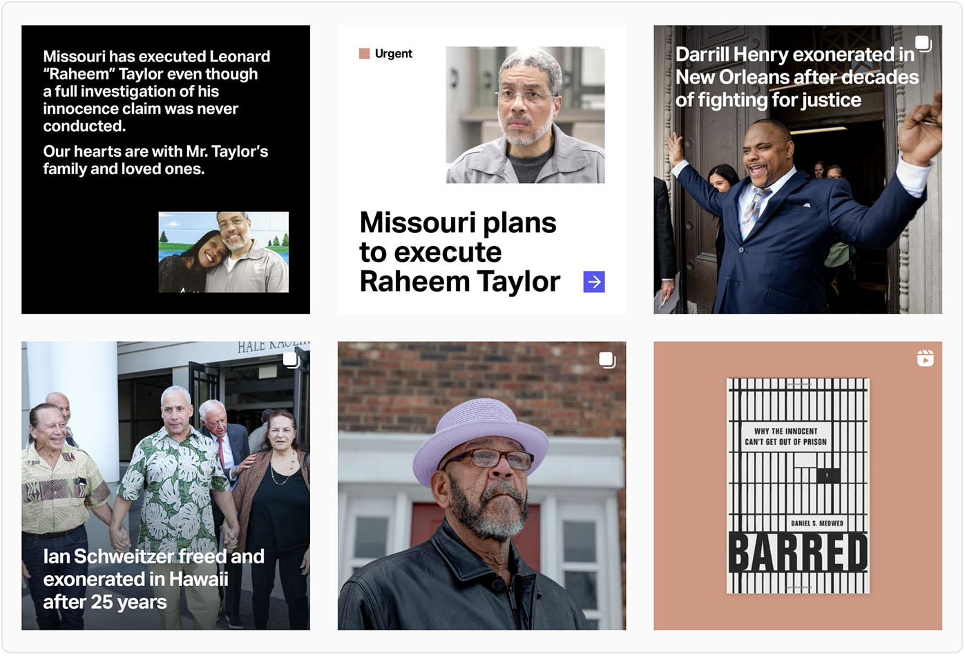
Task: Click the carousel icon on Darrill Henry post
Action: [923, 44]
